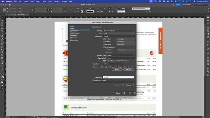The image size is (210, 118).
Task: Select the Gradient Swatch tool
Action: point(2,52)
